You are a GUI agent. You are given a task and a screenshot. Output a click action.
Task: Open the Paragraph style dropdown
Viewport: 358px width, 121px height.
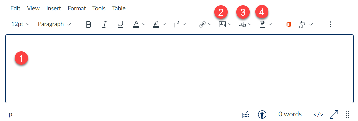point(54,24)
